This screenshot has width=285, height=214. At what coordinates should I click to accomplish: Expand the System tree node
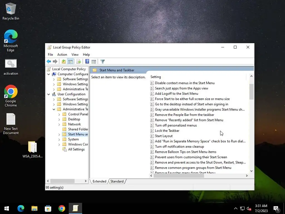(59, 140)
